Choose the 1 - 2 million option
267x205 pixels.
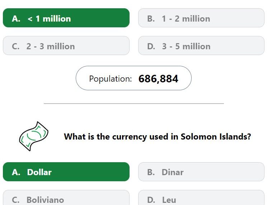201,18
